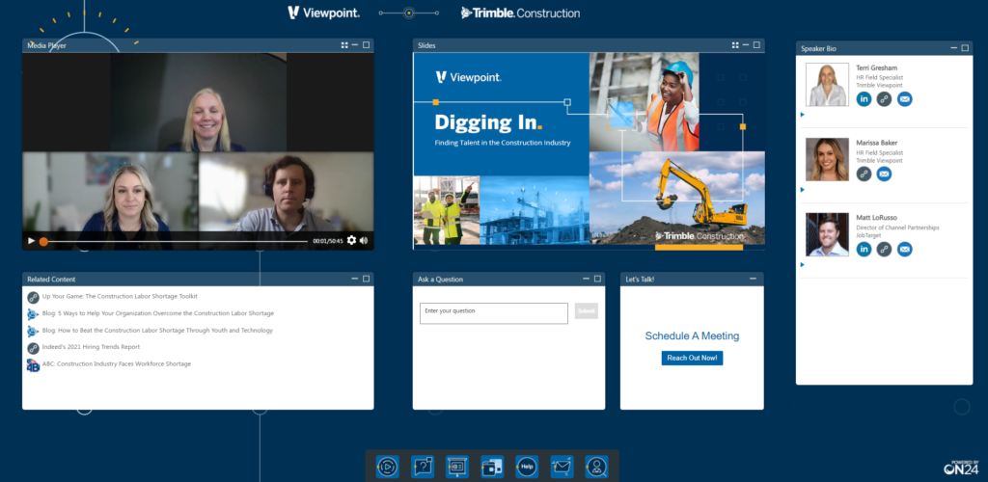Open the Q&A question bubble dock icon
The height and width of the screenshot is (482, 988).
423,467
